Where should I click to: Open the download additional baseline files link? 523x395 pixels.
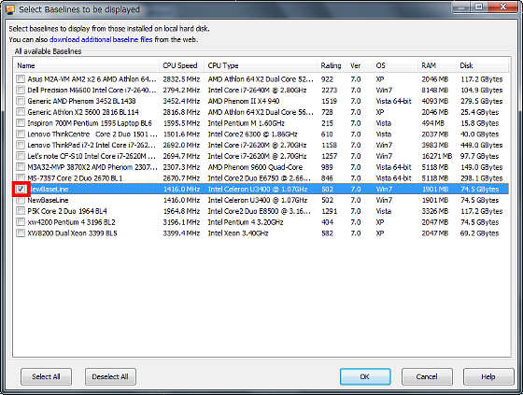(x=101, y=39)
